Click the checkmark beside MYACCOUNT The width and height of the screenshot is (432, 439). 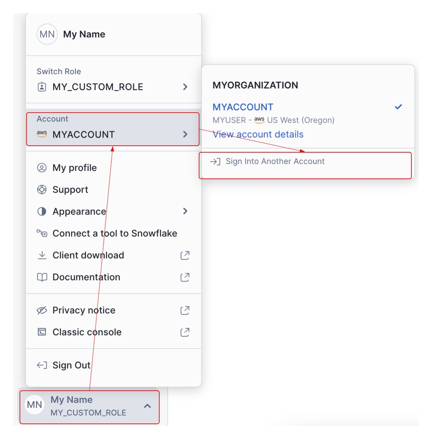[x=398, y=107]
